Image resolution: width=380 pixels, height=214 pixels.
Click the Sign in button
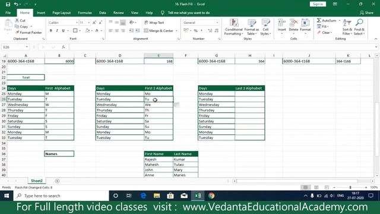[318, 4]
